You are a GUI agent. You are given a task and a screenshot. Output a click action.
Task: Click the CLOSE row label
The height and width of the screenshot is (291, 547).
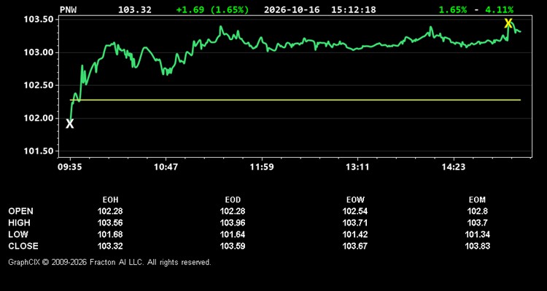click(23, 246)
